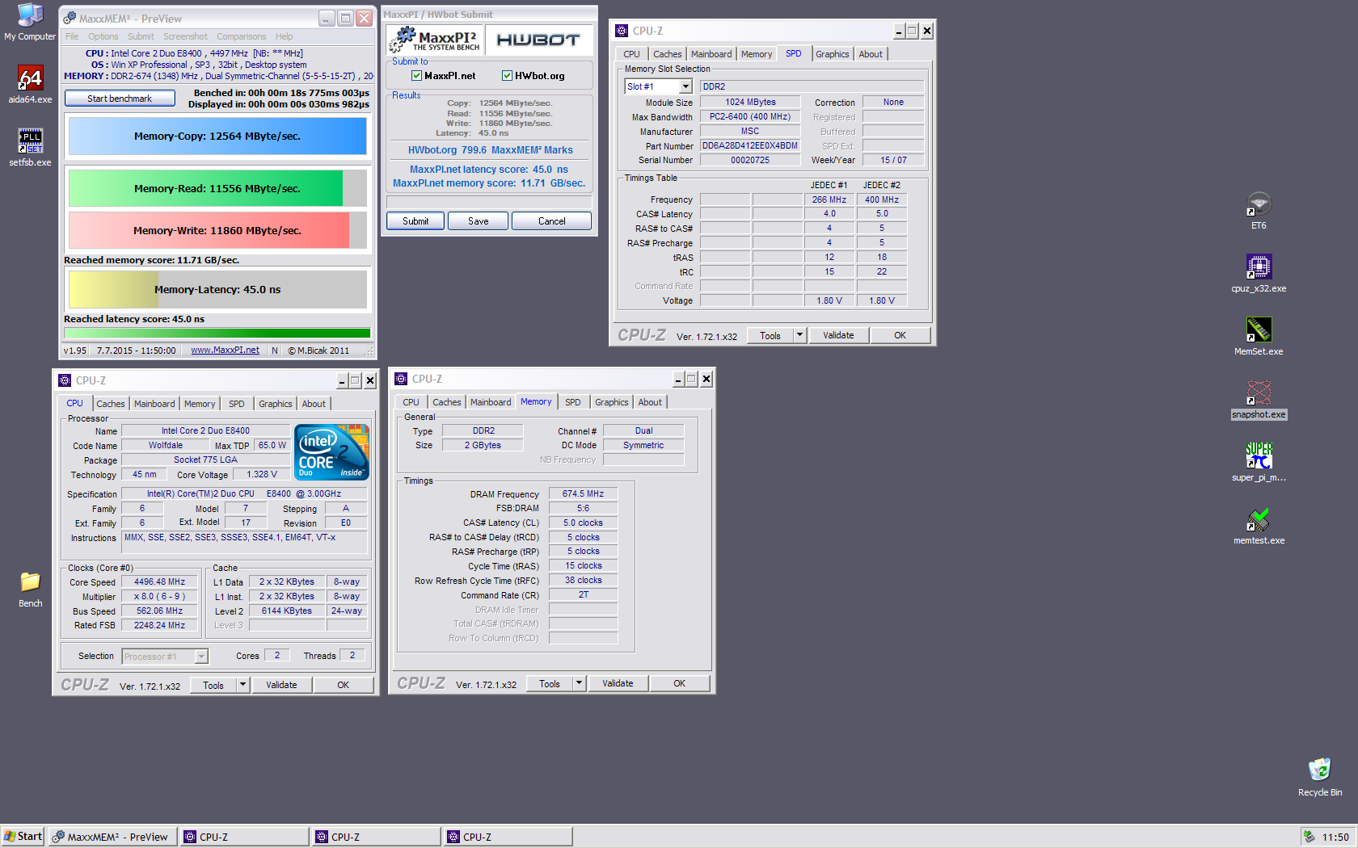
Task: Launch setfsb.exe desktop icon
Action: [x=30, y=148]
